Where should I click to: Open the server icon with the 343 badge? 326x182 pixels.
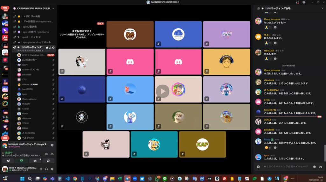5,96
